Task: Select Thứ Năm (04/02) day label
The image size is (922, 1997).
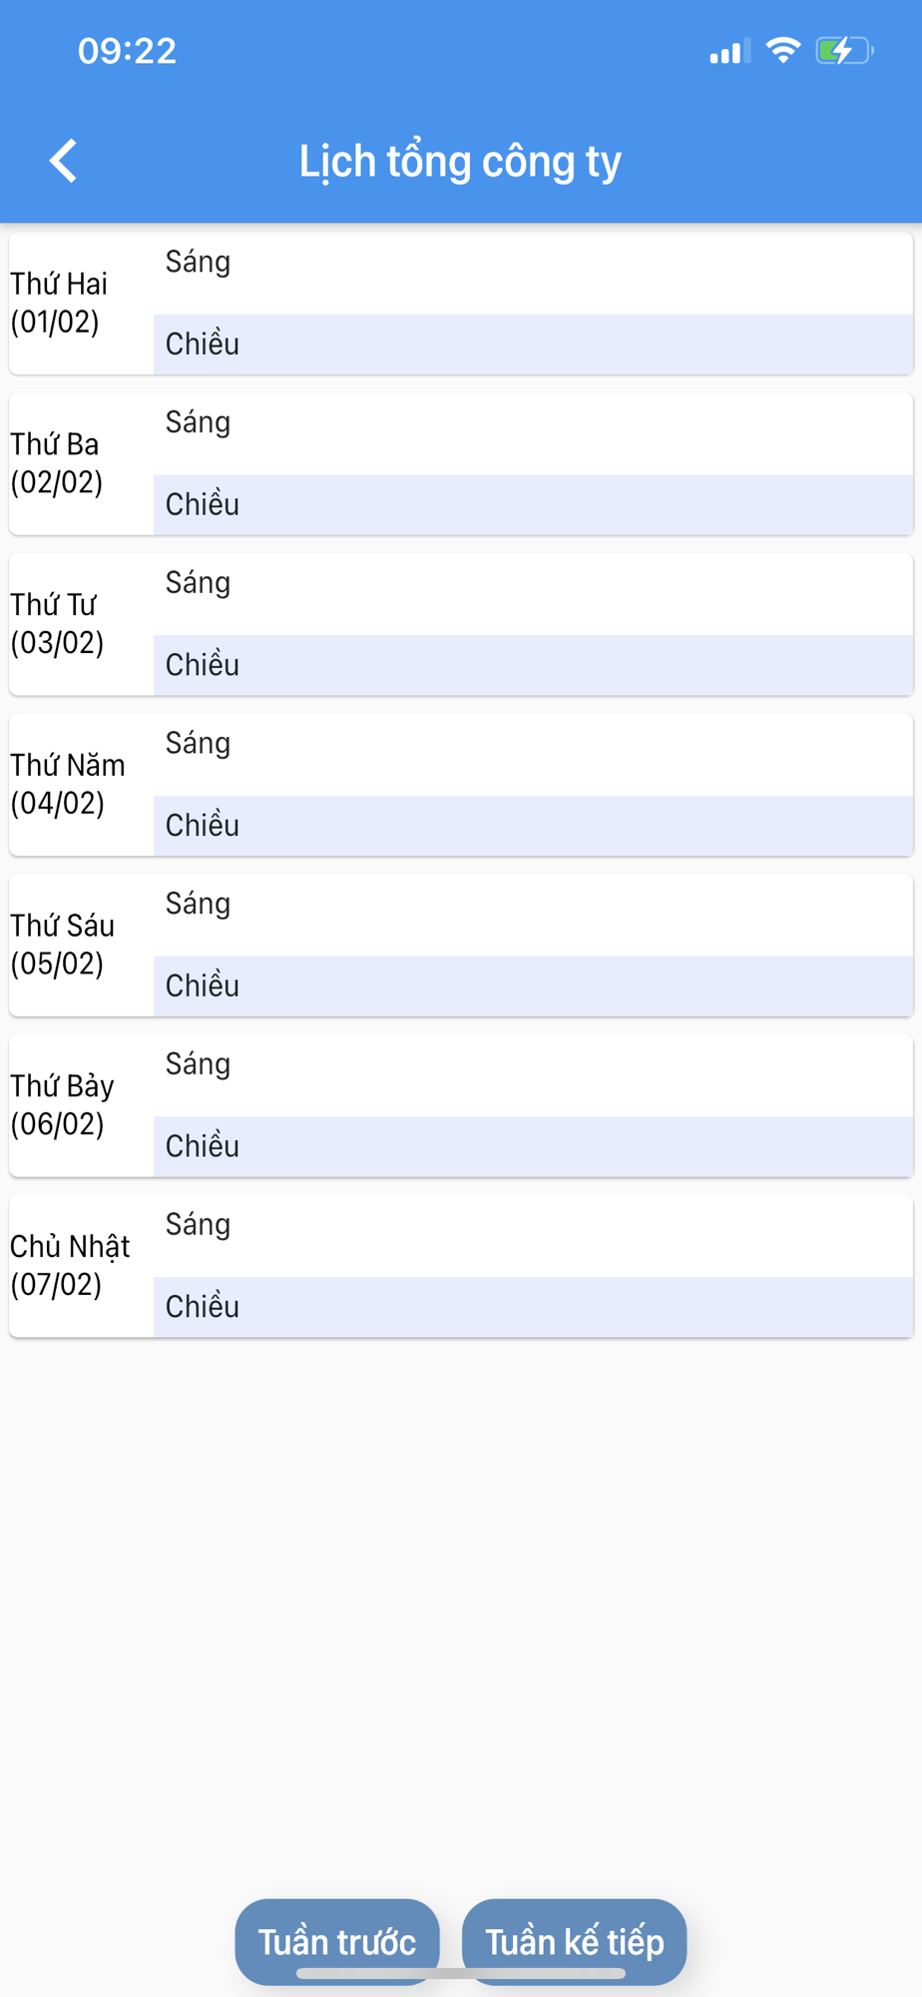Action: tap(68, 784)
